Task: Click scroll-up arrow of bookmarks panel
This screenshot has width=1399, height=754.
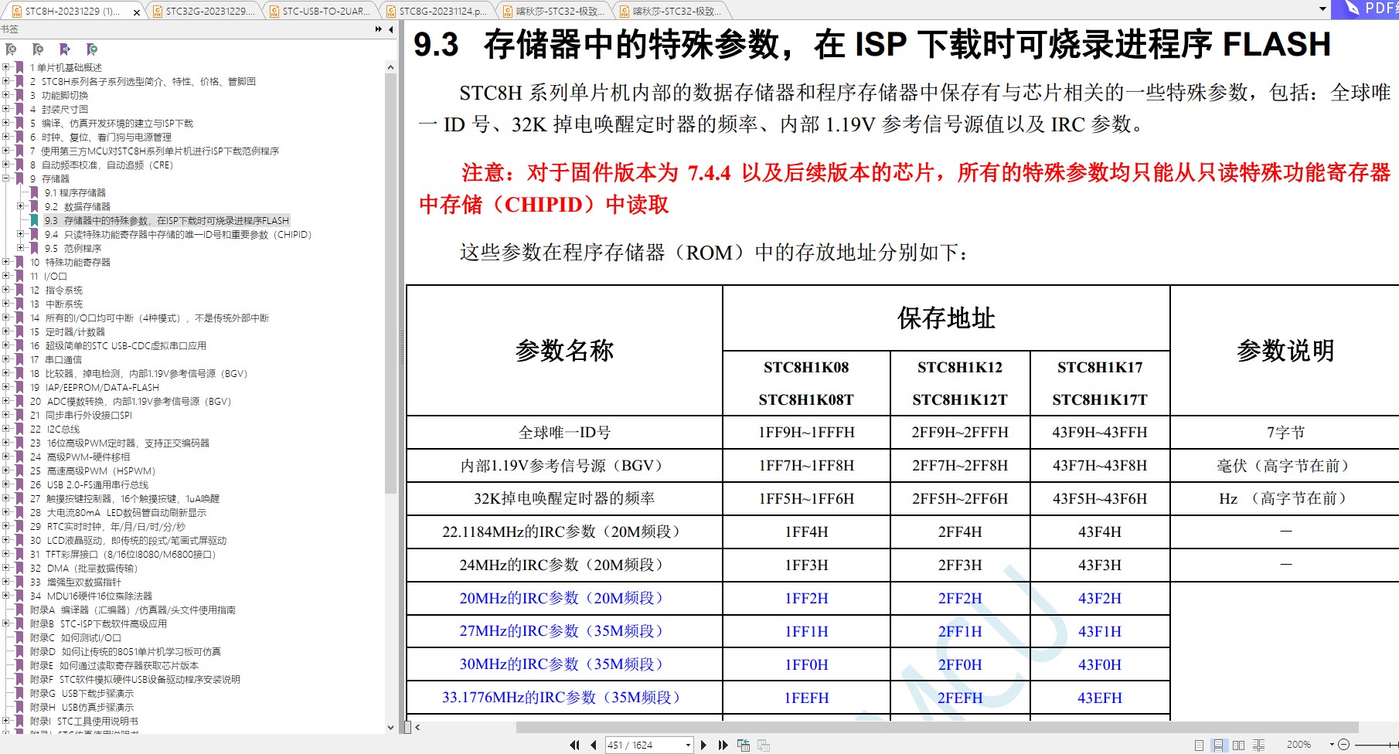Action: click(x=390, y=67)
